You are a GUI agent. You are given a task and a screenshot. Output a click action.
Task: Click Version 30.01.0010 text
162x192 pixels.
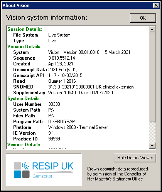click(x=81, y=52)
